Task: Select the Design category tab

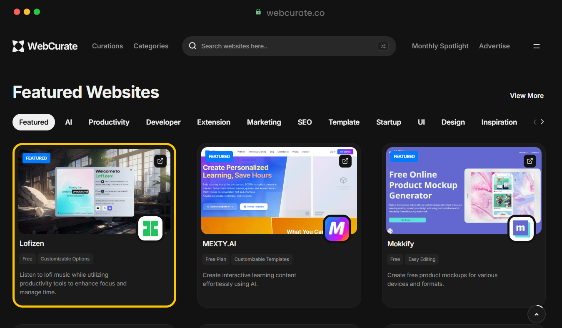Action: 453,122
